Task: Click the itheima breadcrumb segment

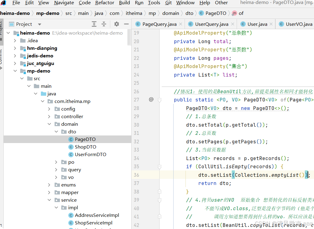Action: point(134,13)
